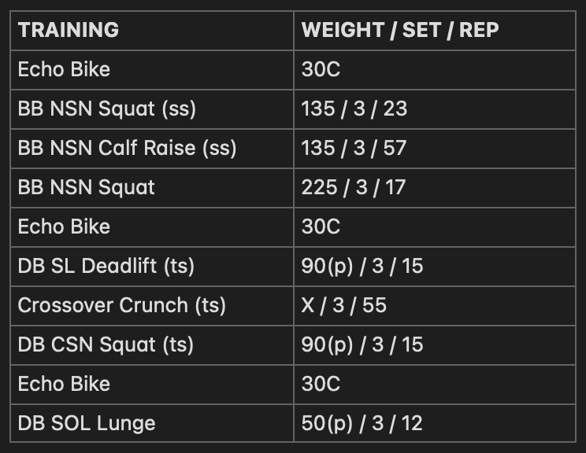Image resolution: width=586 pixels, height=453 pixels.
Task: Click the TRAINING column header
Action: [152, 31]
